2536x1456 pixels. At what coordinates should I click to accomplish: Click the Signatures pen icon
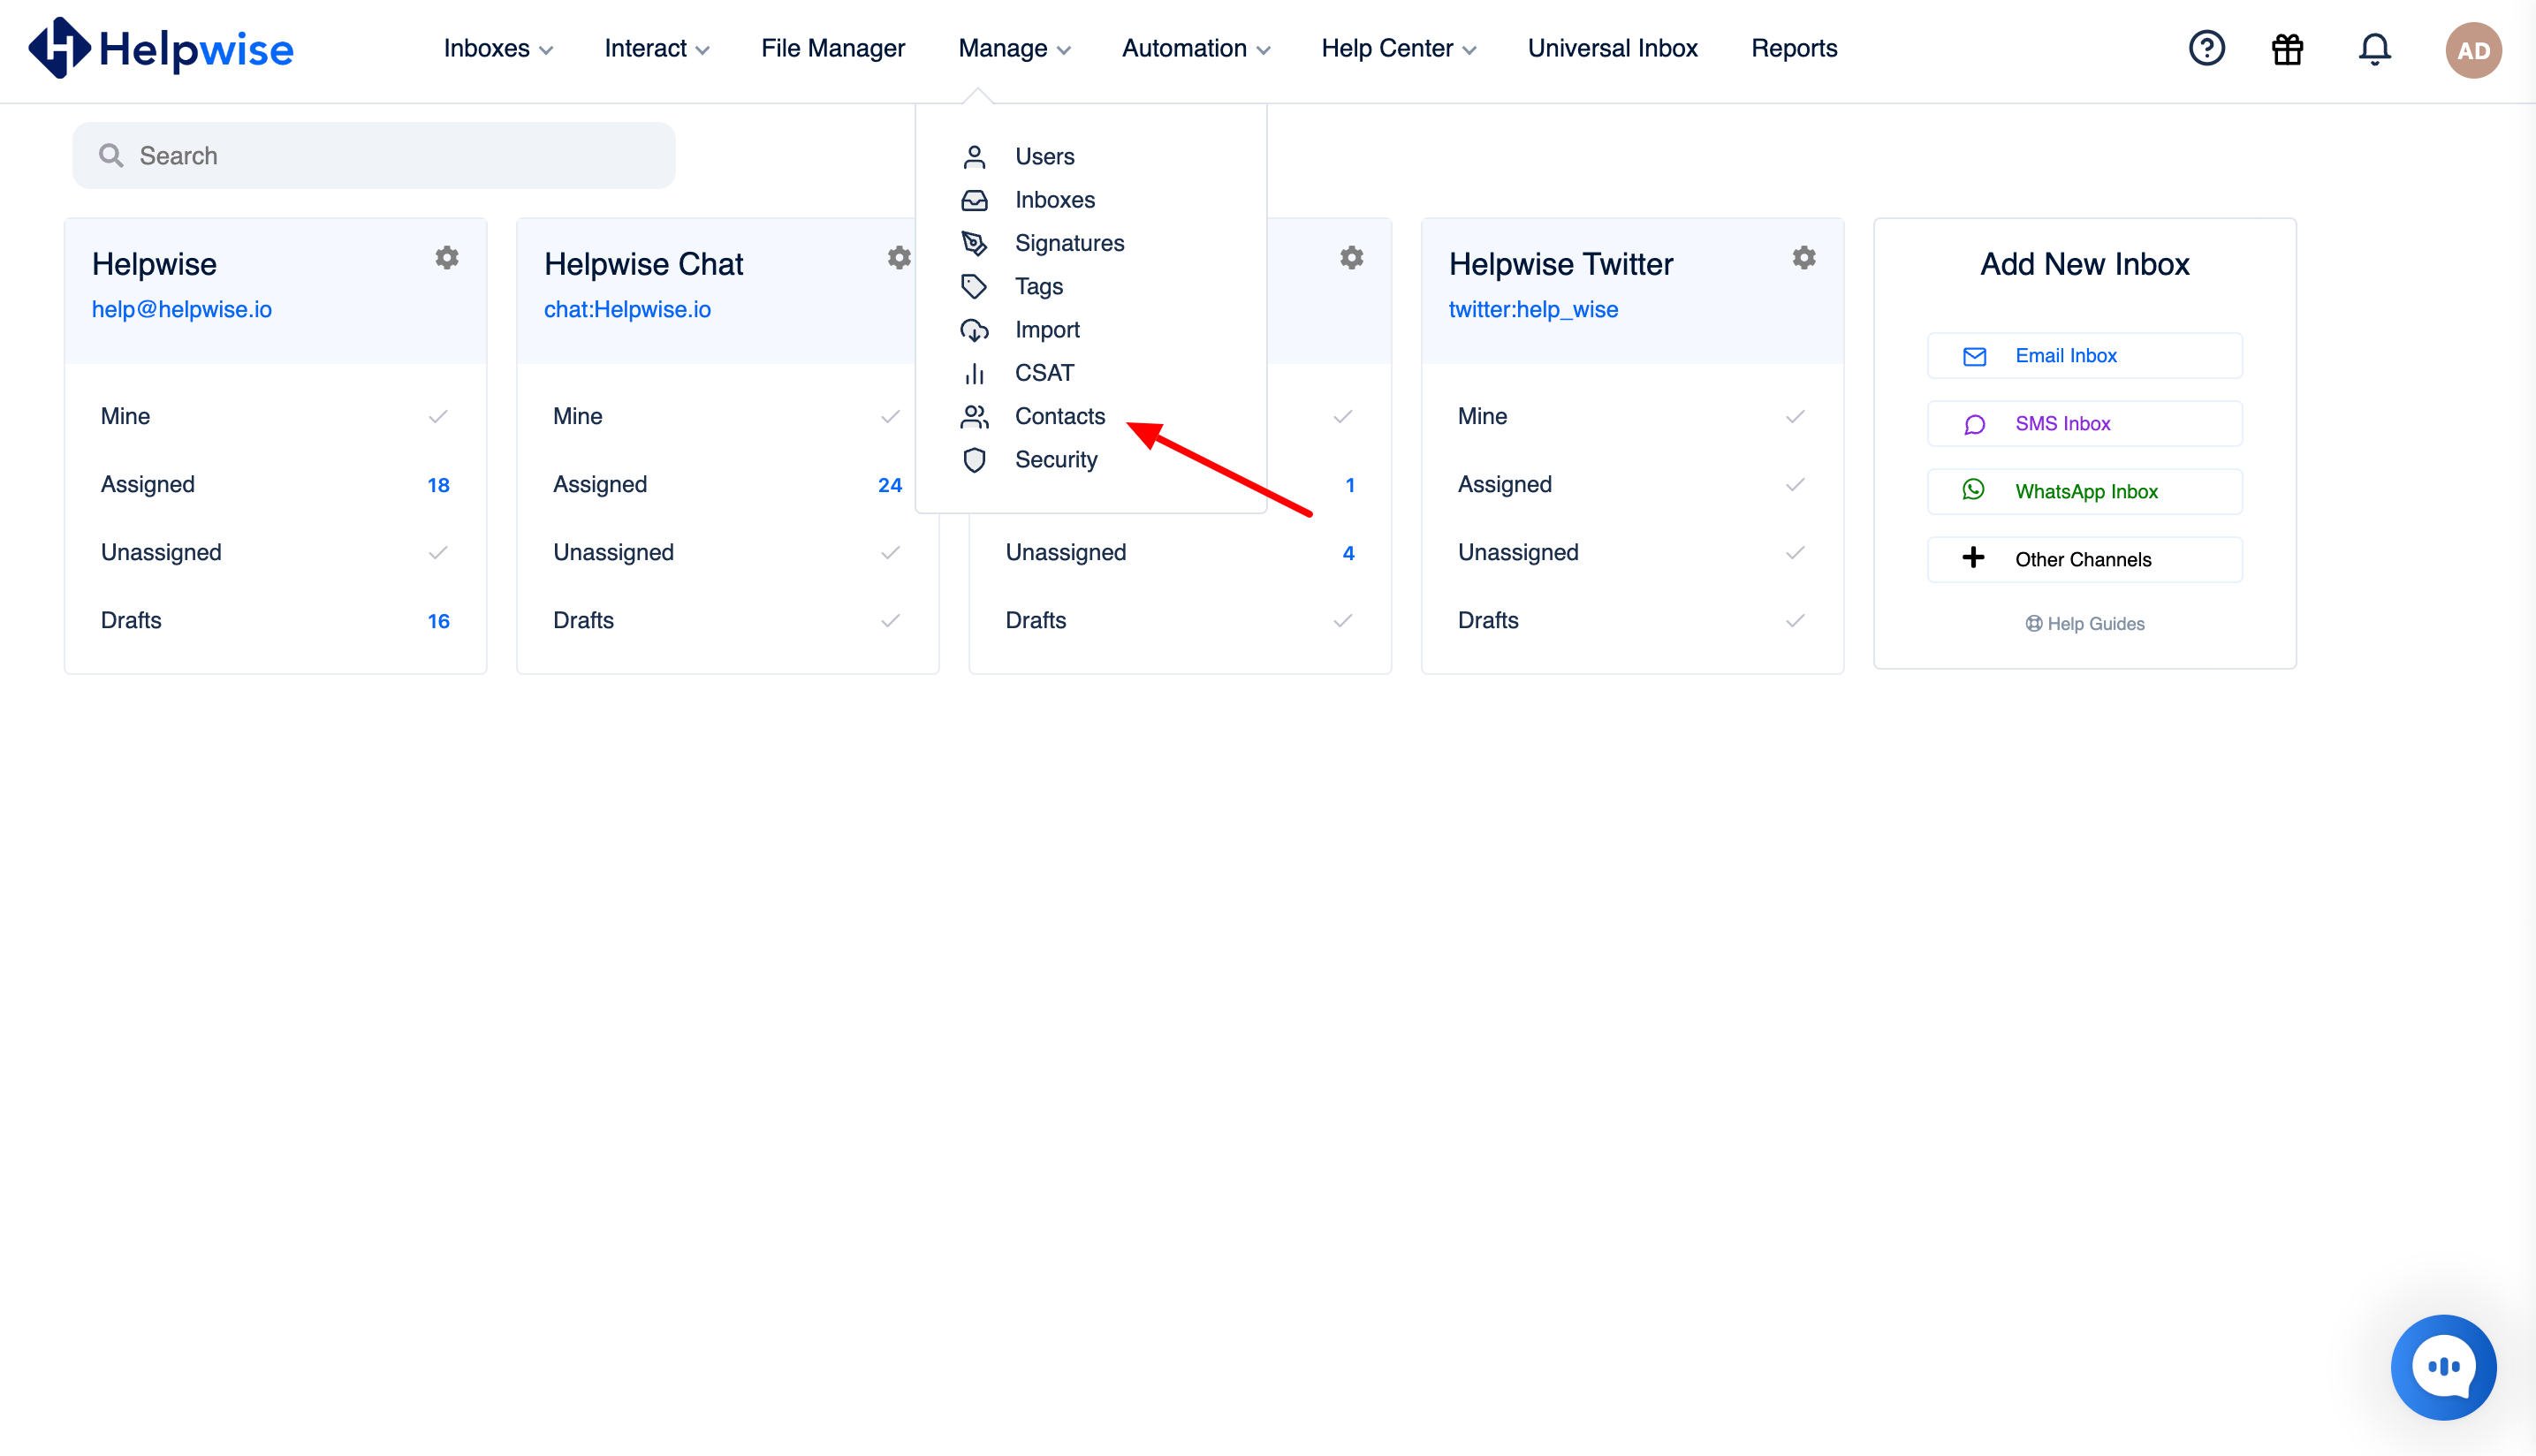(974, 243)
